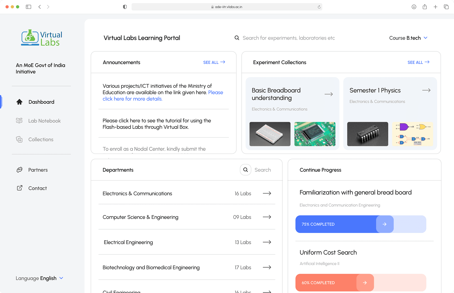Click the reload icon in the address bar
The height and width of the screenshot is (293, 454).
click(319, 7)
